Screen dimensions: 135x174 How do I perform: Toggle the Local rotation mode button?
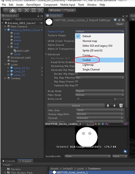point(69,10)
